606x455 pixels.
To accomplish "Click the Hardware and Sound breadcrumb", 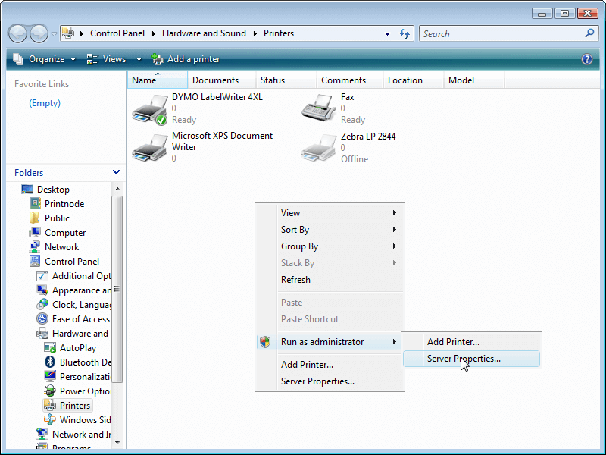I will click(x=204, y=33).
